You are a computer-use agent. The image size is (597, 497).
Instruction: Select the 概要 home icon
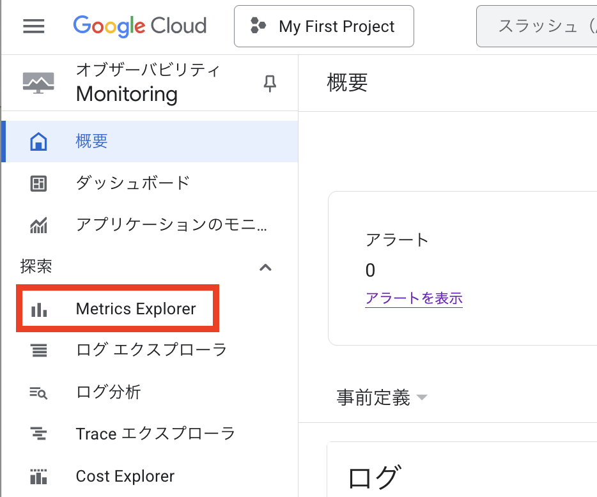[x=38, y=141]
